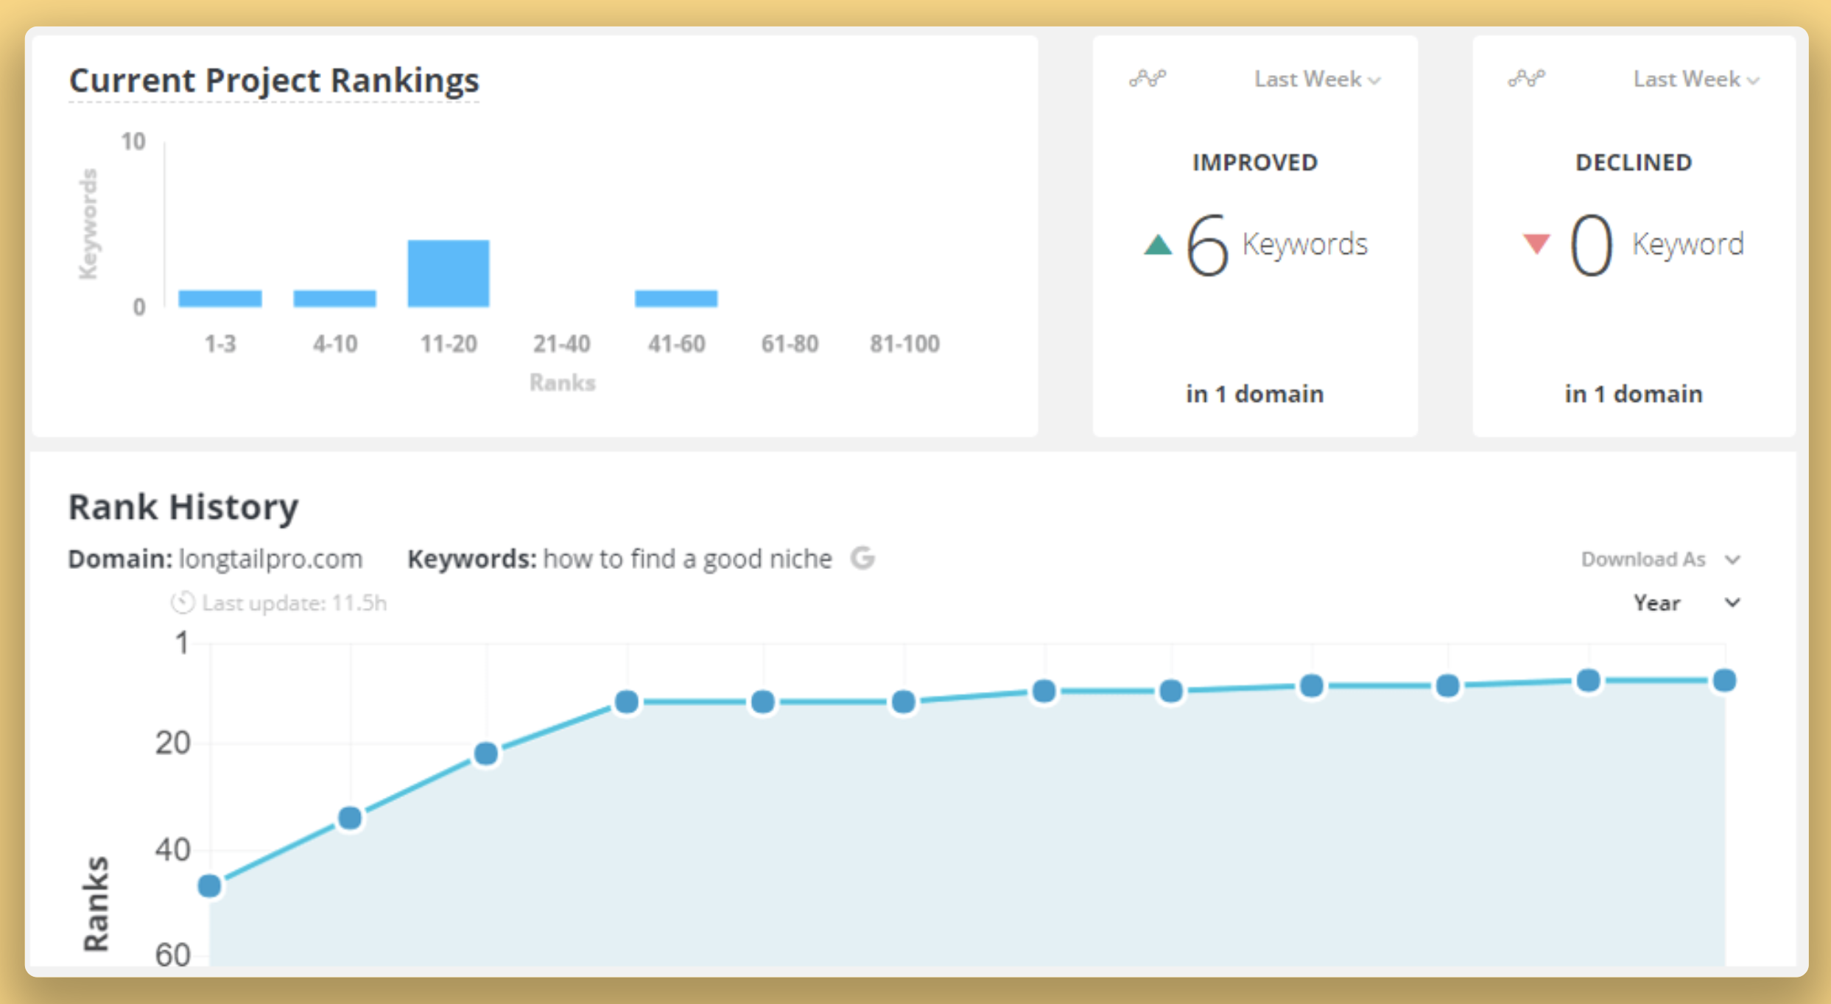Click the Google icon next to the keyword
The height and width of the screenshot is (1004, 1831).
tap(862, 559)
